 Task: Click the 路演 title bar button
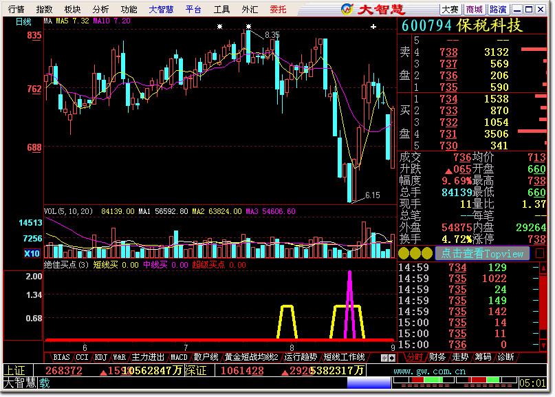(498, 10)
